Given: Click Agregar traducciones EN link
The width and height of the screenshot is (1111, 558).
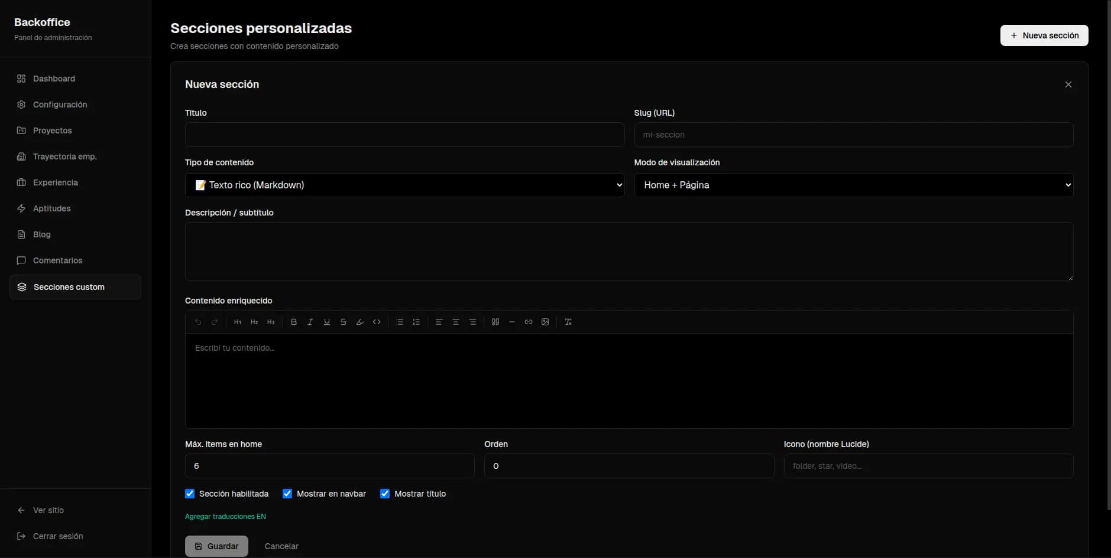Looking at the screenshot, I should 225,515.
